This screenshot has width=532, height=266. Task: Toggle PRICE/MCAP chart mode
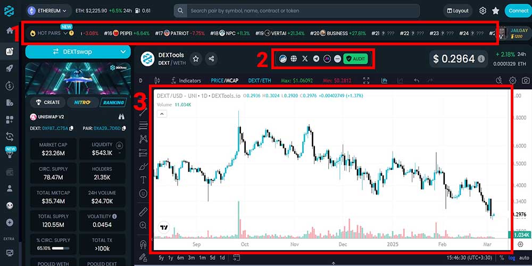[x=225, y=80]
